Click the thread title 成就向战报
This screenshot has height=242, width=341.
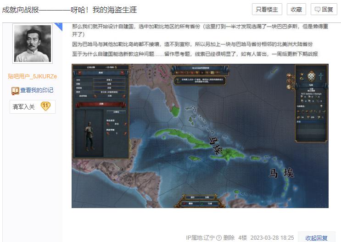coord(69,10)
